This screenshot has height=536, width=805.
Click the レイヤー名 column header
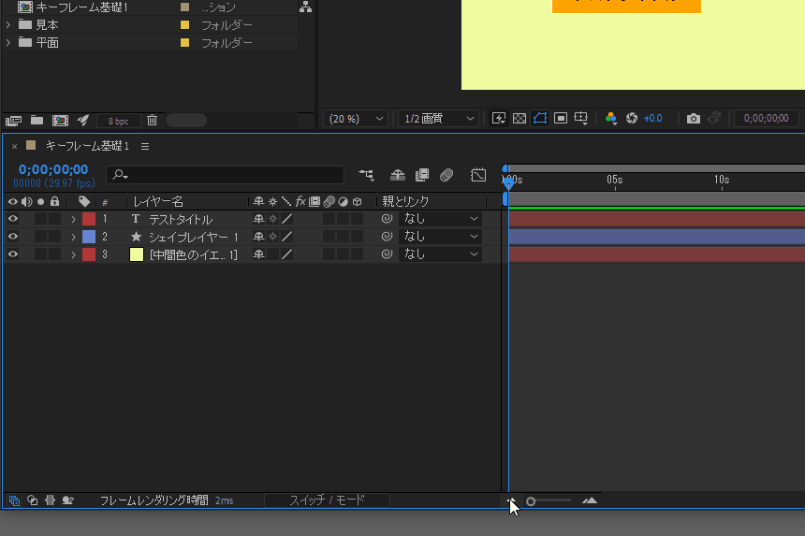(158, 201)
